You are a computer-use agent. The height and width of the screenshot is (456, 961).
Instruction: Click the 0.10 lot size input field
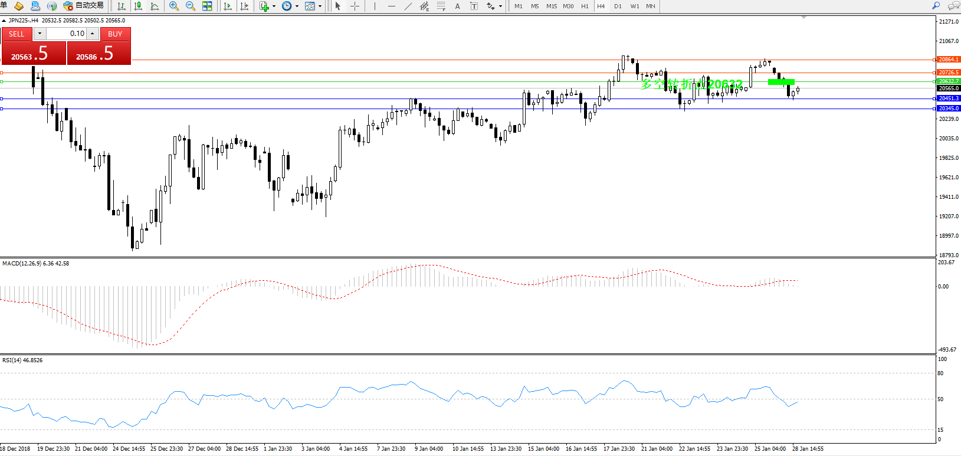[66, 34]
